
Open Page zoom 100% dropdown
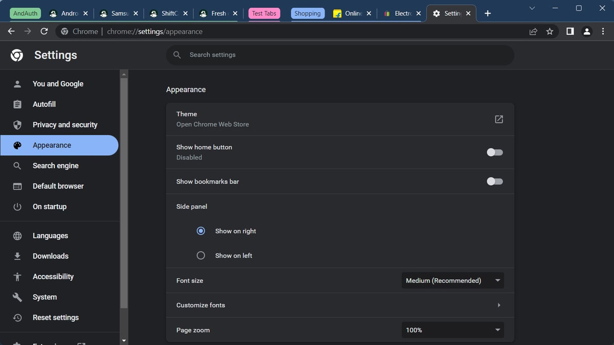click(453, 330)
